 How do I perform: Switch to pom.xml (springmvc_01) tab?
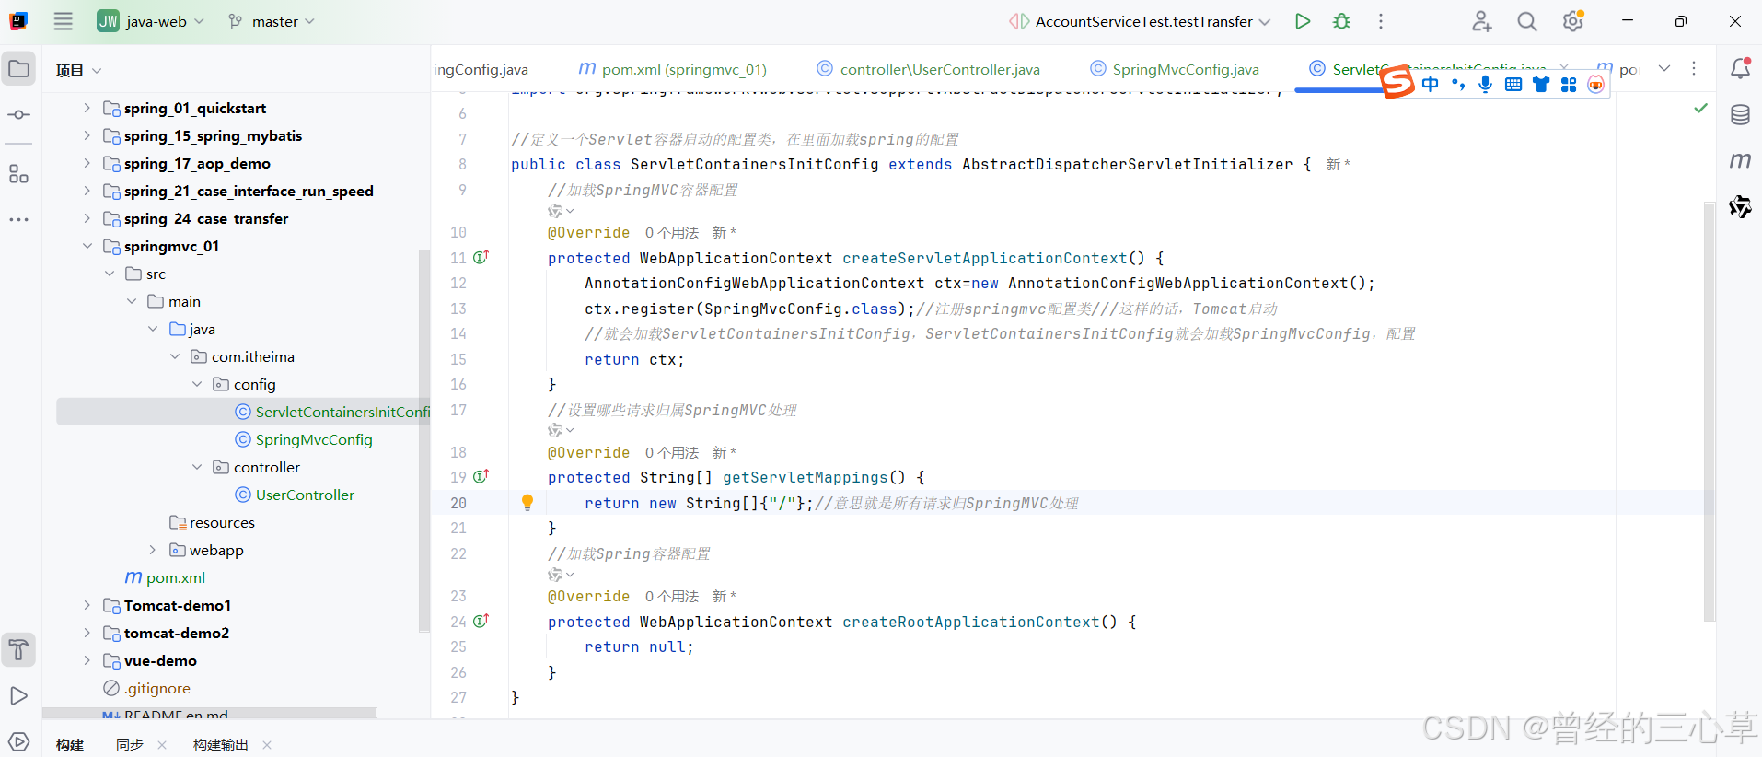click(672, 69)
